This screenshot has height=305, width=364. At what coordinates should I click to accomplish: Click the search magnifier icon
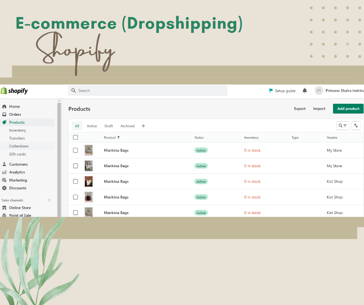tap(73, 91)
